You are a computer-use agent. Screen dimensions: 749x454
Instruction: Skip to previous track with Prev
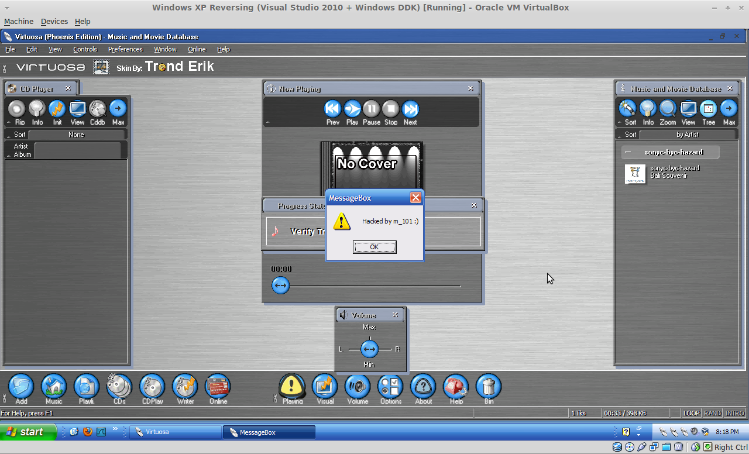click(333, 109)
